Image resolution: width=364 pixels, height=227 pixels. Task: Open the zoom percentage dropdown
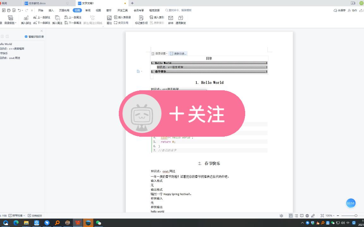pyautogui.click(x=330, y=215)
